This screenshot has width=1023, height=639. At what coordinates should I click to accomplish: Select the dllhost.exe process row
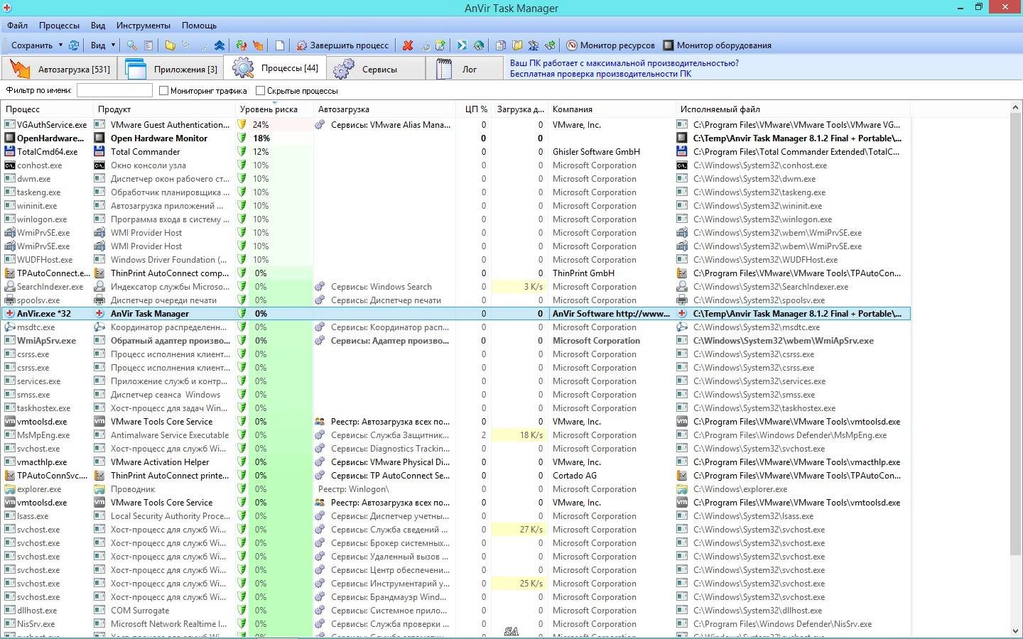455,611
